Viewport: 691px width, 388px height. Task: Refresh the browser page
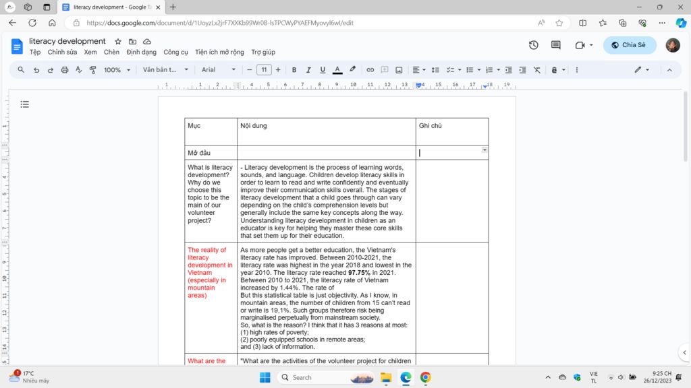(x=32, y=23)
